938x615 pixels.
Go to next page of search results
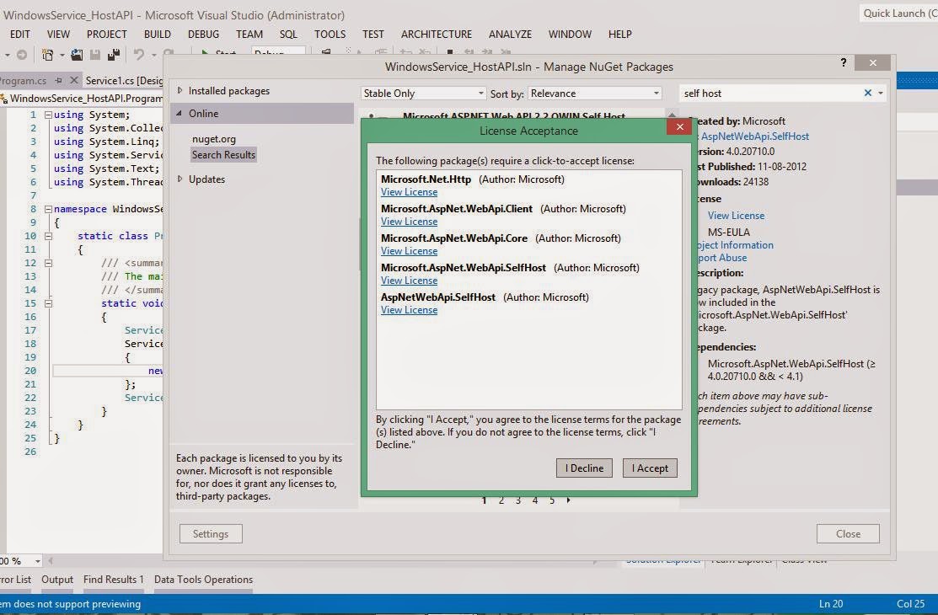pos(568,500)
